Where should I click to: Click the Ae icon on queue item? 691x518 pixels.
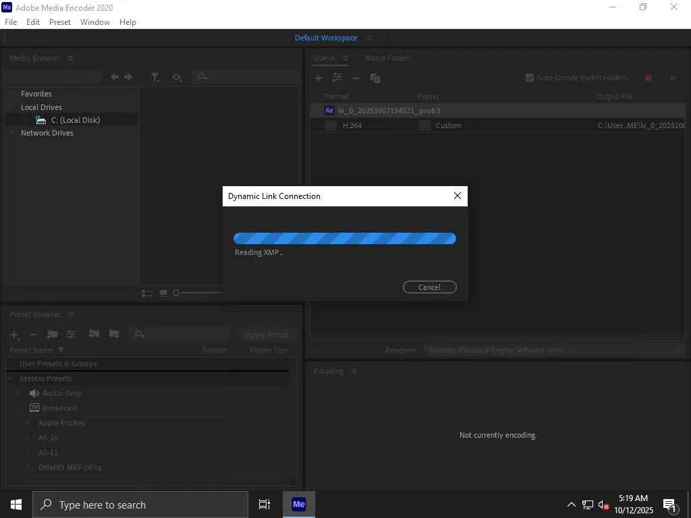tap(329, 111)
